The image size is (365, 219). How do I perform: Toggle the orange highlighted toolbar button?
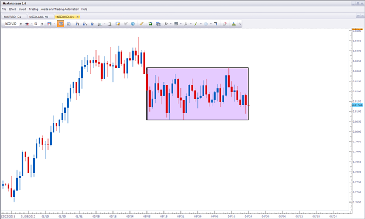click(61, 24)
